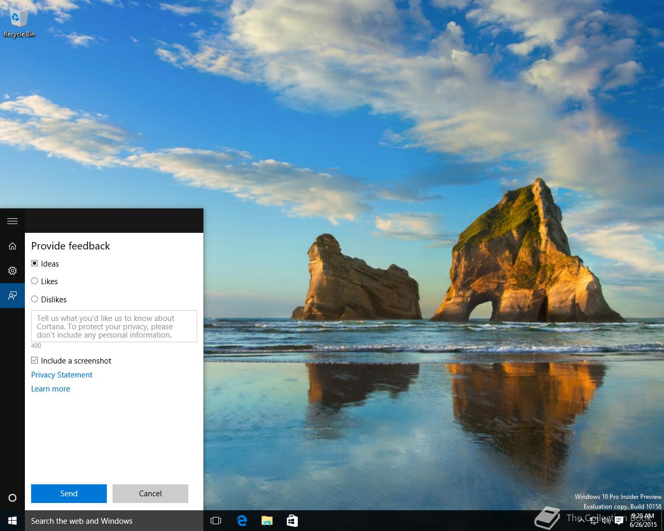This screenshot has height=531, width=664.
Task: Click the Cortana circle icon
Action: [12, 498]
